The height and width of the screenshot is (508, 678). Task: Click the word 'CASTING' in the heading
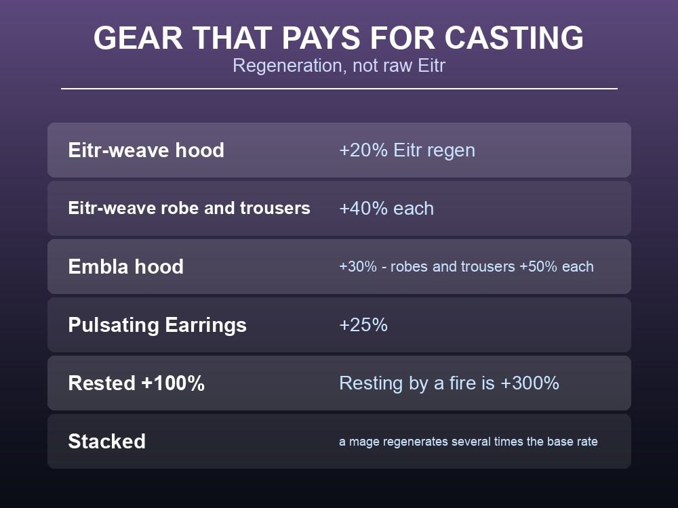coord(514,38)
